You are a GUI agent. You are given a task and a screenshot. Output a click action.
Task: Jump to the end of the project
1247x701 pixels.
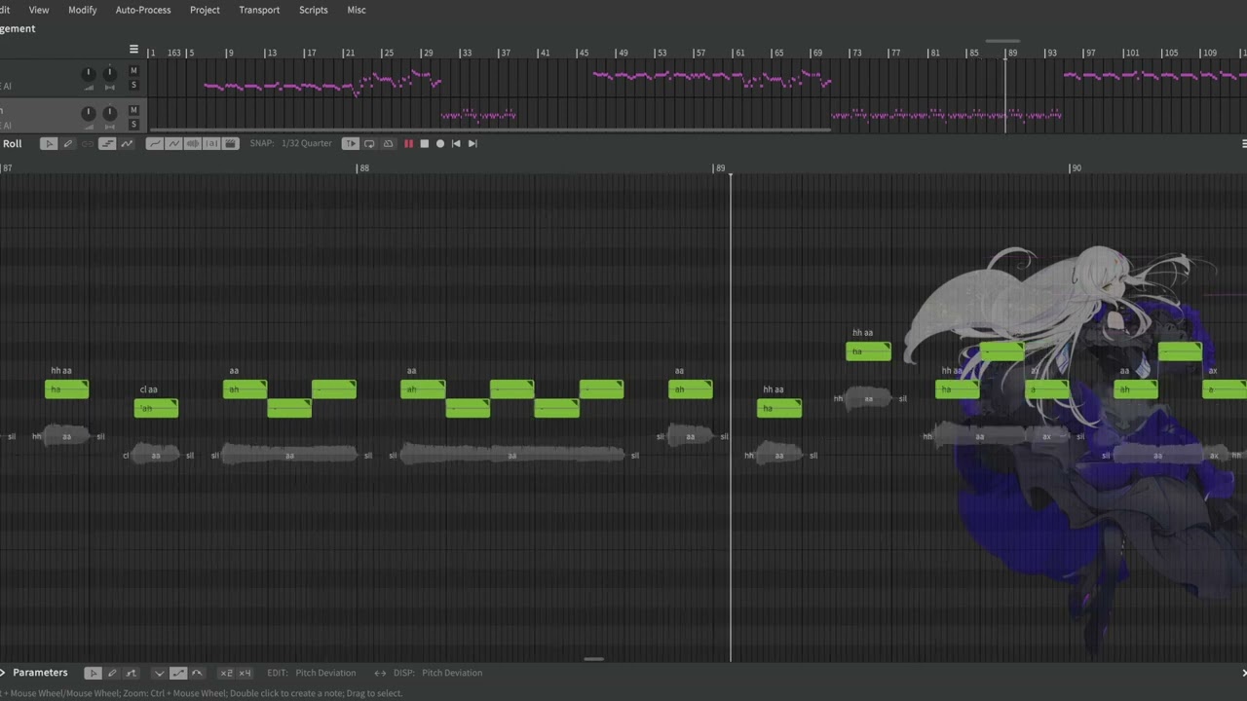click(472, 144)
